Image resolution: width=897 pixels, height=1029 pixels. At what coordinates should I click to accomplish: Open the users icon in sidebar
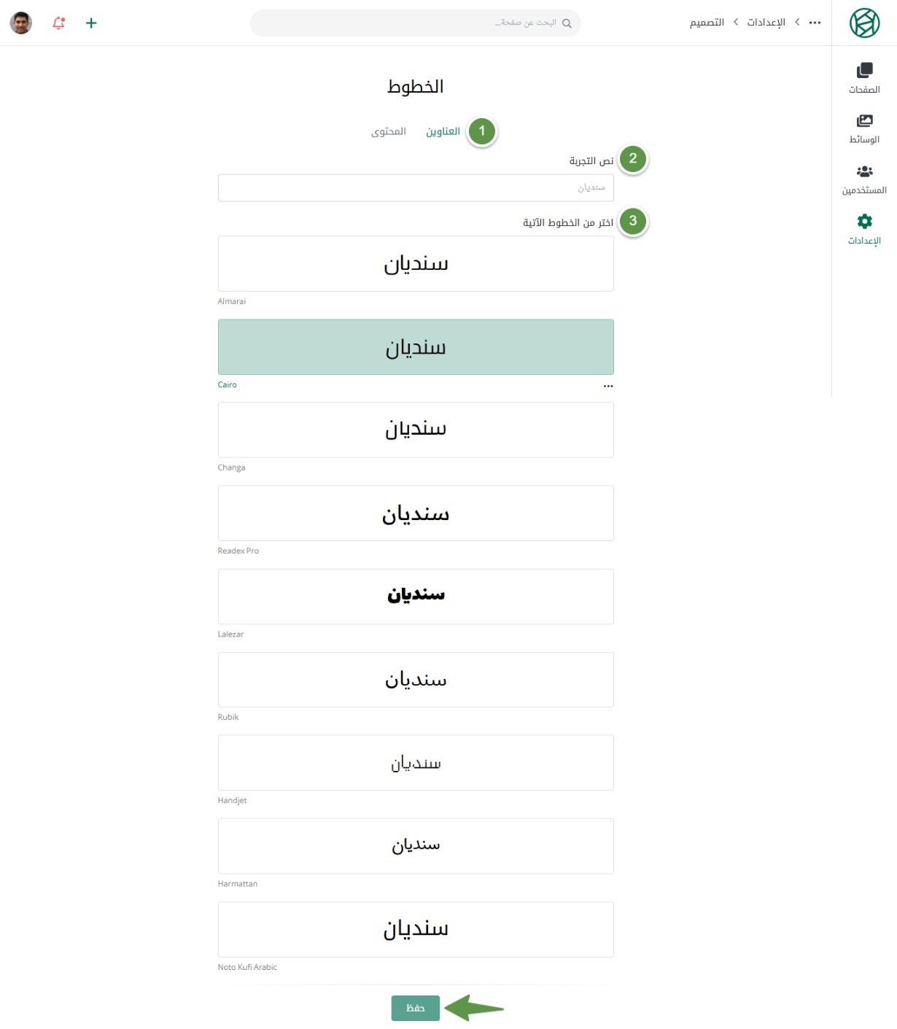(864, 171)
